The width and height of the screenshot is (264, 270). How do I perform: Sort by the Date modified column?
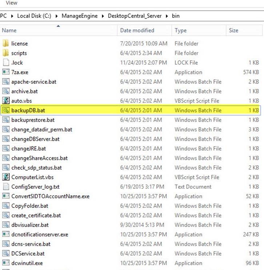[x=144, y=30]
